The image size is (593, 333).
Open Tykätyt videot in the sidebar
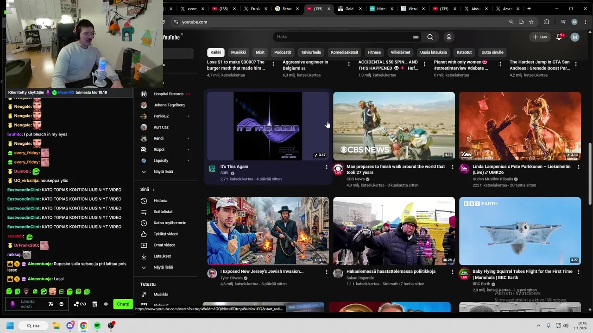click(165, 234)
